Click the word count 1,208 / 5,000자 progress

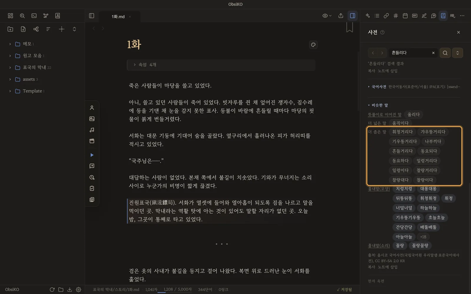click(178, 290)
